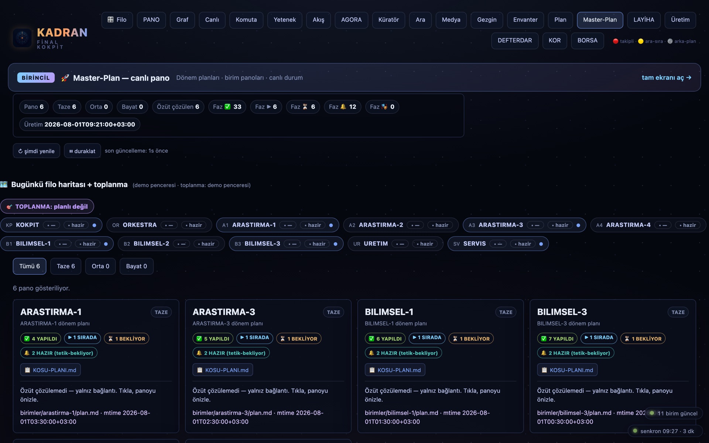
Task: Select the KOKPIT fleet chip
Action: tap(51, 225)
